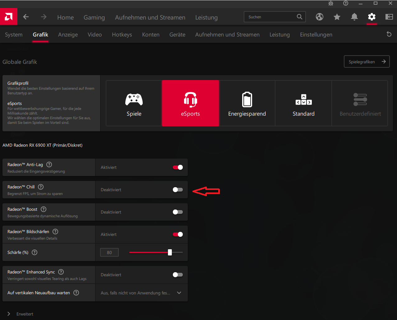
Task: Switch to the Video tab
Action: (x=95, y=34)
